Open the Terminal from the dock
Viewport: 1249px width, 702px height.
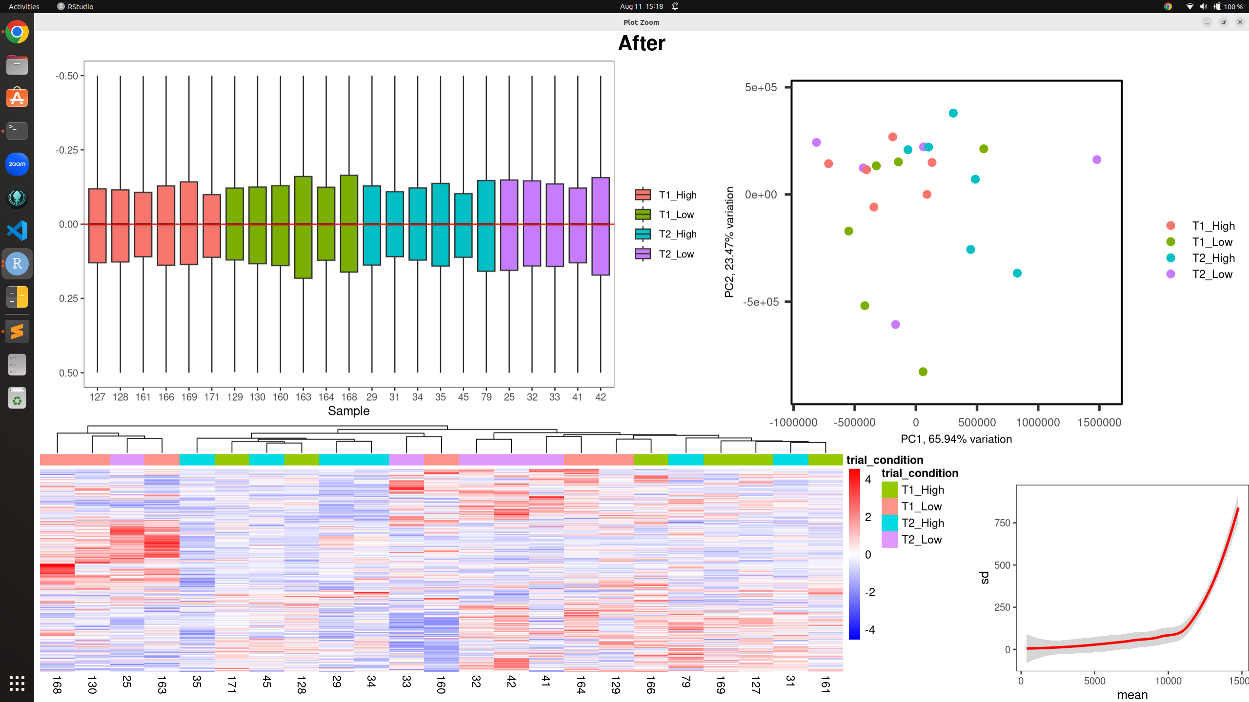click(x=17, y=131)
